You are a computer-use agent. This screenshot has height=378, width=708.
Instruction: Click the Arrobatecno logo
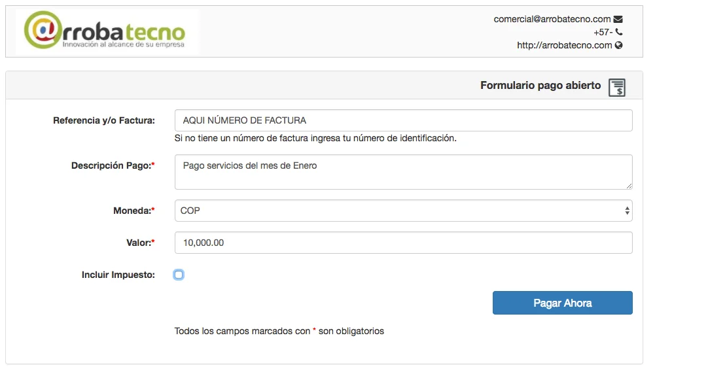(x=105, y=31)
